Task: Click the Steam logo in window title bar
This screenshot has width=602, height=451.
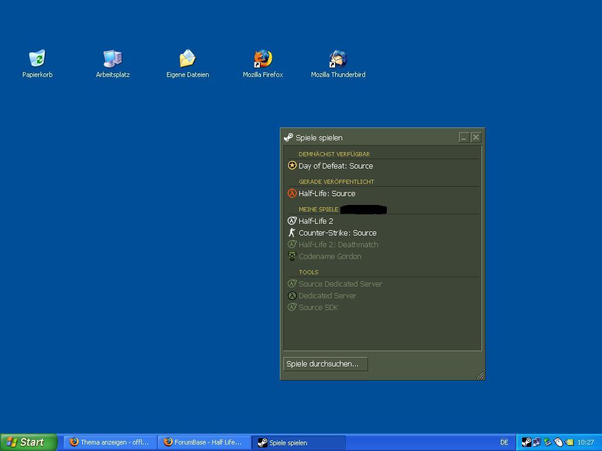Action: tap(288, 137)
